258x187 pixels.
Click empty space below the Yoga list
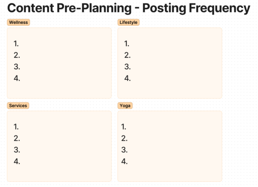(x=170, y=173)
